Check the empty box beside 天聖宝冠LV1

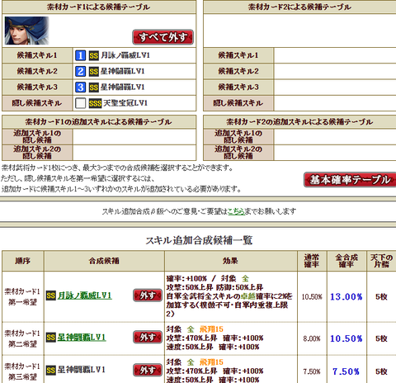coord(80,103)
